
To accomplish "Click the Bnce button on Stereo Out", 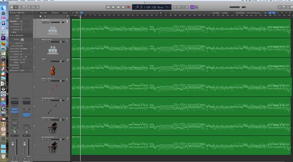I will tap(28, 156).
